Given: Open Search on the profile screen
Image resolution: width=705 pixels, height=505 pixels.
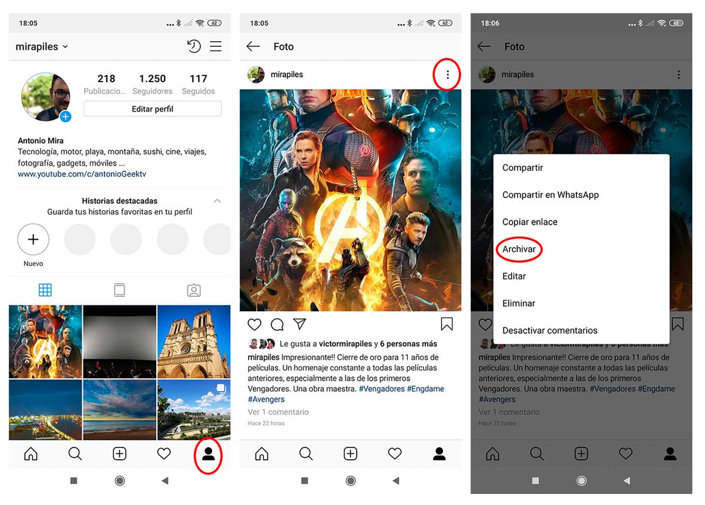Looking at the screenshot, I should pyautogui.click(x=75, y=453).
